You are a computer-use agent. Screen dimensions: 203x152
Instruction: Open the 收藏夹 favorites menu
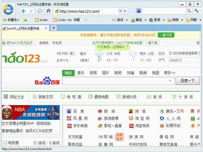pyautogui.click(x=11, y=20)
